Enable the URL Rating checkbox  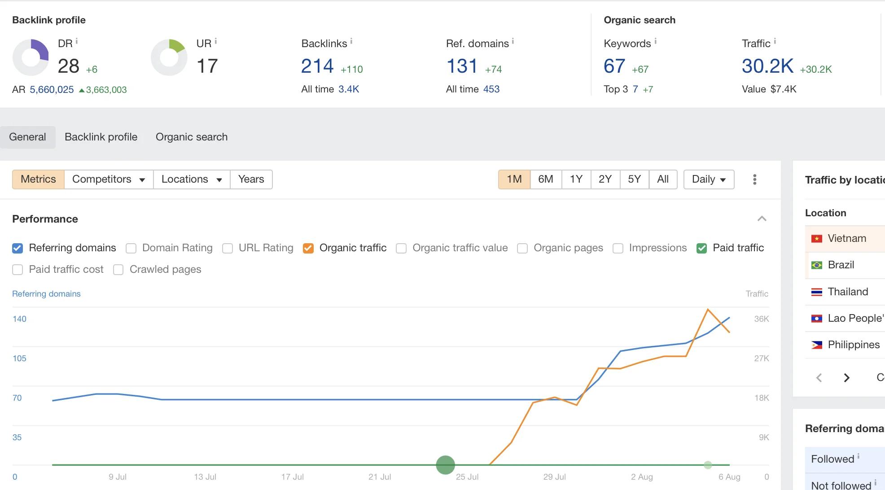(228, 248)
